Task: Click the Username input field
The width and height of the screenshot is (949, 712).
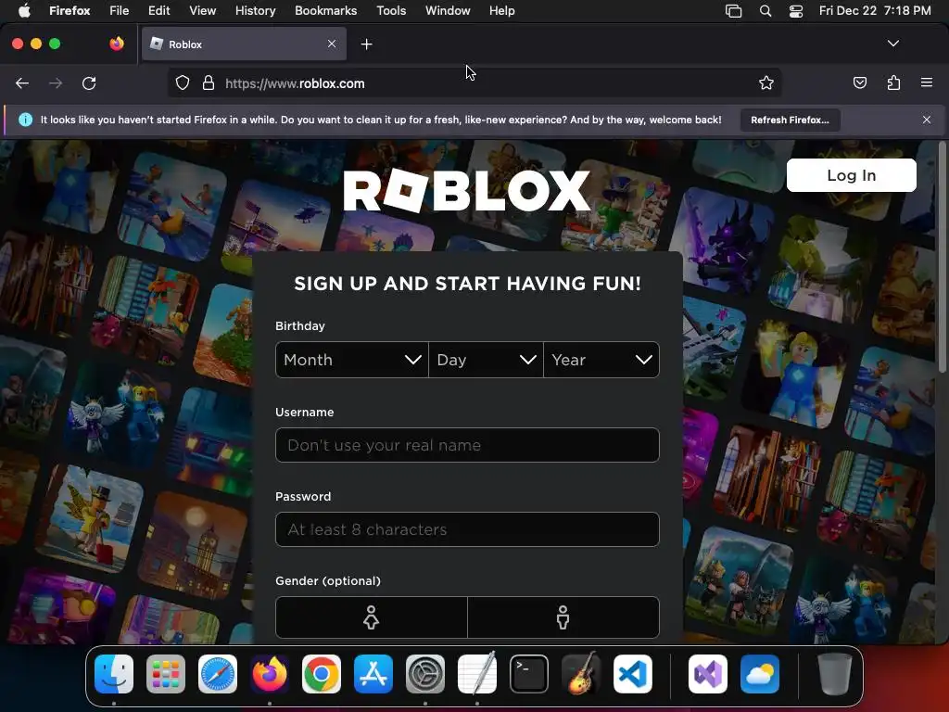Action: [x=467, y=445]
